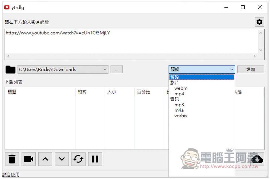Click the trash can delete icon
The height and width of the screenshot is (179, 270).
12,159
